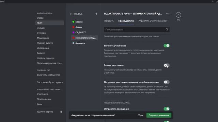
Task: Select the вспомогательный ад... role
Action: pos(84,38)
